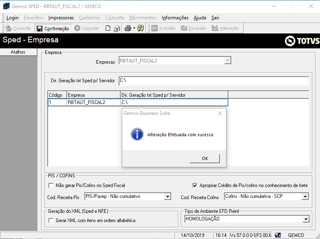
Task: Click the help question icon in toolbar
Action: [x=140, y=28]
